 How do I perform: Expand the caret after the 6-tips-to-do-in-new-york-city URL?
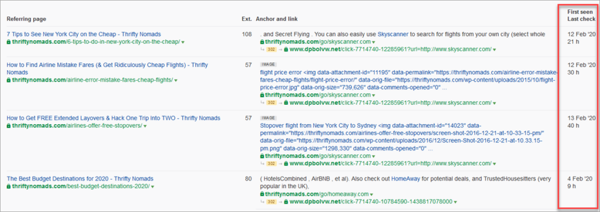pos(183,42)
